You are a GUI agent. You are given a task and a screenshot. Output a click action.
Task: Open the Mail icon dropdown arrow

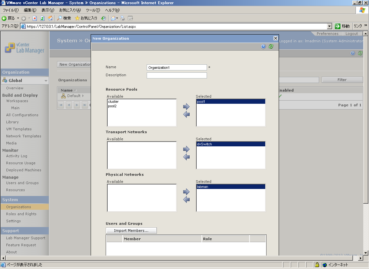[x=117, y=18]
